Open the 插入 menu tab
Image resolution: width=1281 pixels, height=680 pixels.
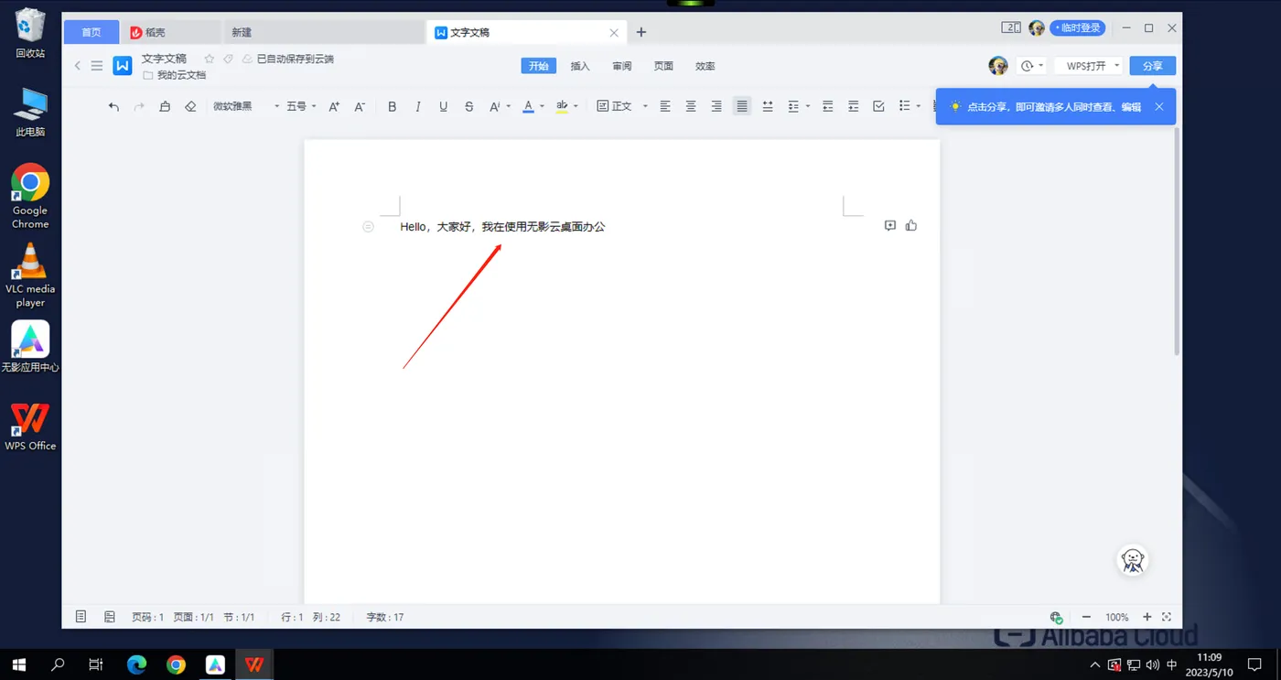click(580, 66)
